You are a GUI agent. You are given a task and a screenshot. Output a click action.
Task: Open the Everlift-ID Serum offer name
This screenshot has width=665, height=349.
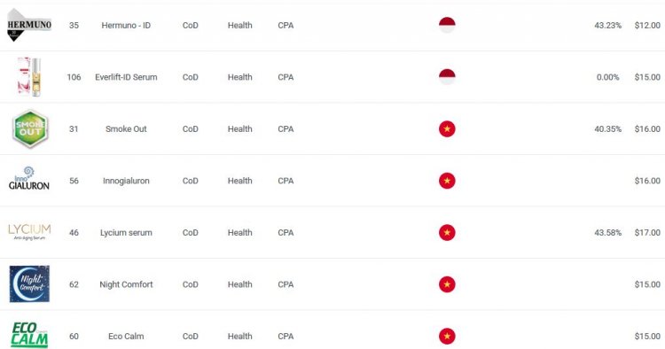pyautogui.click(x=126, y=77)
